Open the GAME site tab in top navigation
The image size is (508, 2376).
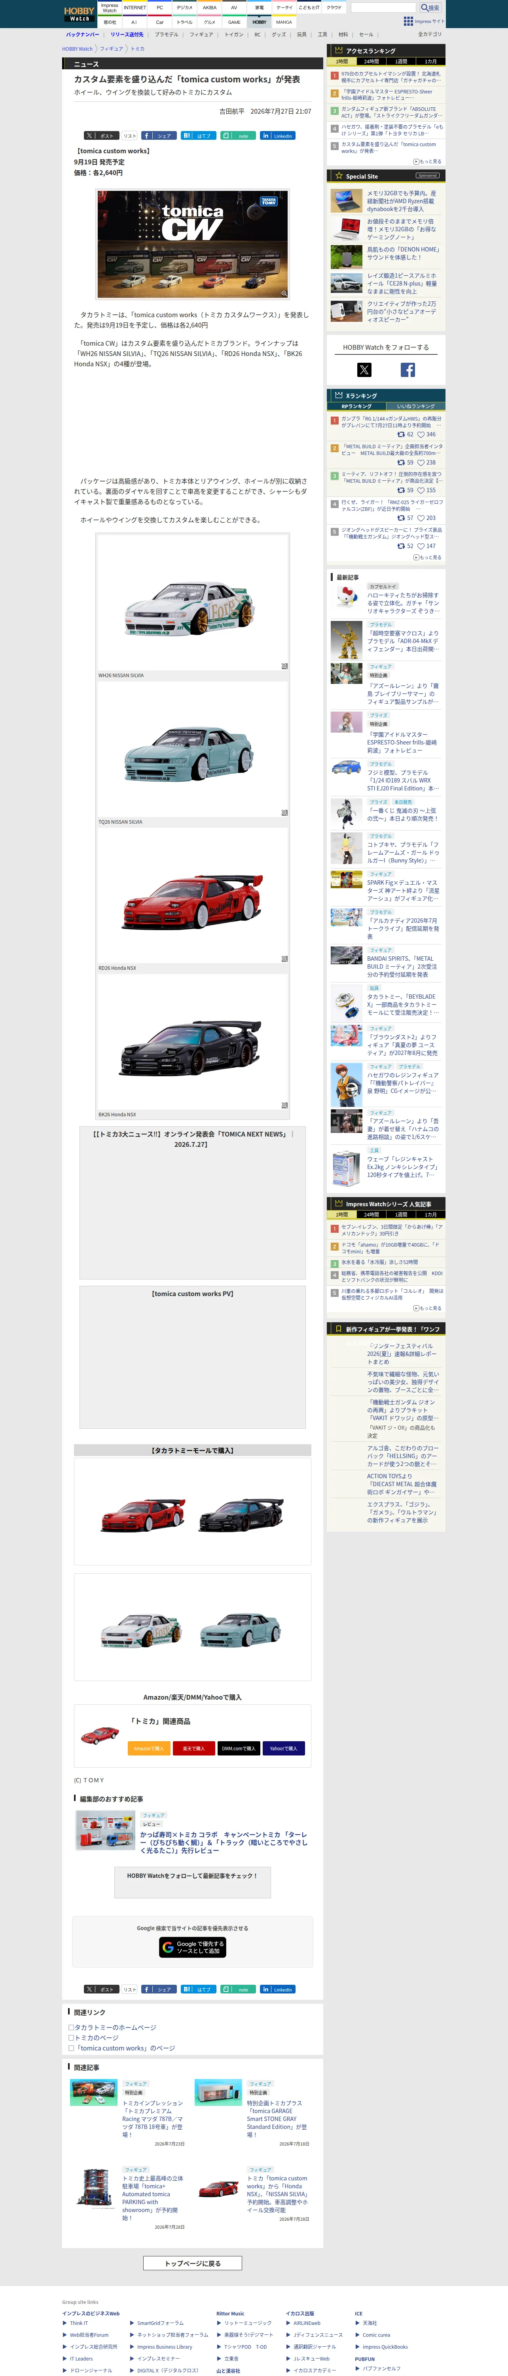pyautogui.click(x=234, y=22)
